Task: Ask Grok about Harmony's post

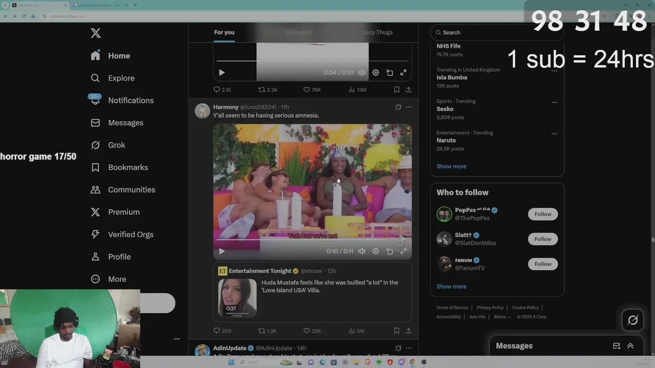Action: [398, 107]
